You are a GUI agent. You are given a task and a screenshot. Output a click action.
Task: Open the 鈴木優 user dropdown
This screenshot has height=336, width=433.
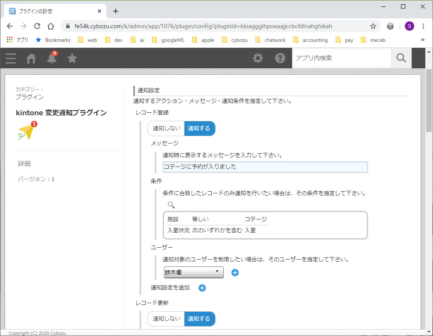193,272
